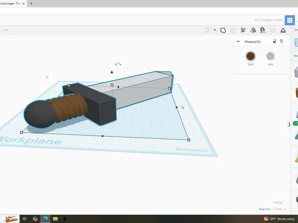Open the Align tool

[243, 30]
